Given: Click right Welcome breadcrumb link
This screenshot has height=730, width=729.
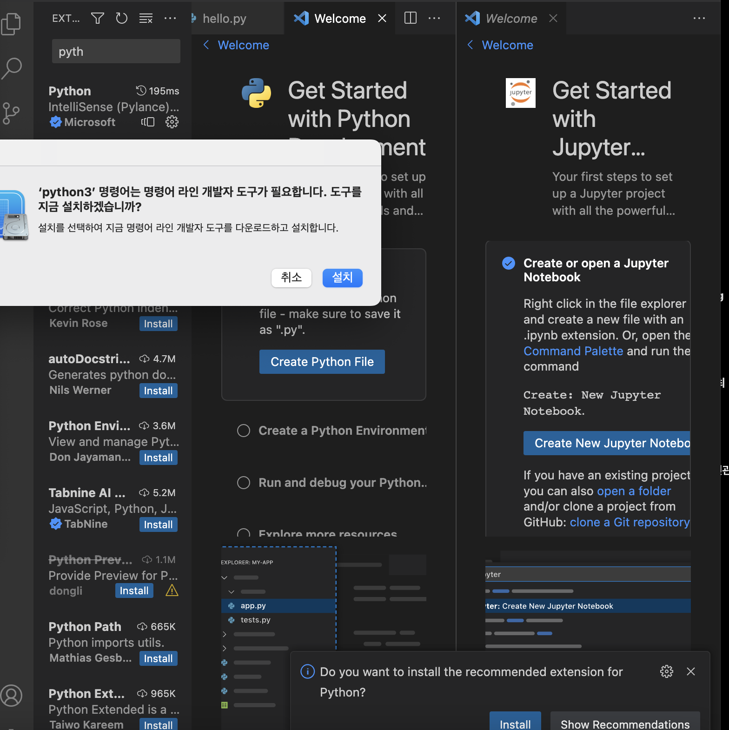Looking at the screenshot, I should point(507,45).
